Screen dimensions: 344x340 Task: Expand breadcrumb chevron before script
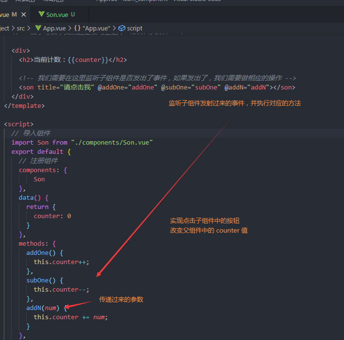pyautogui.click(x=114, y=29)
